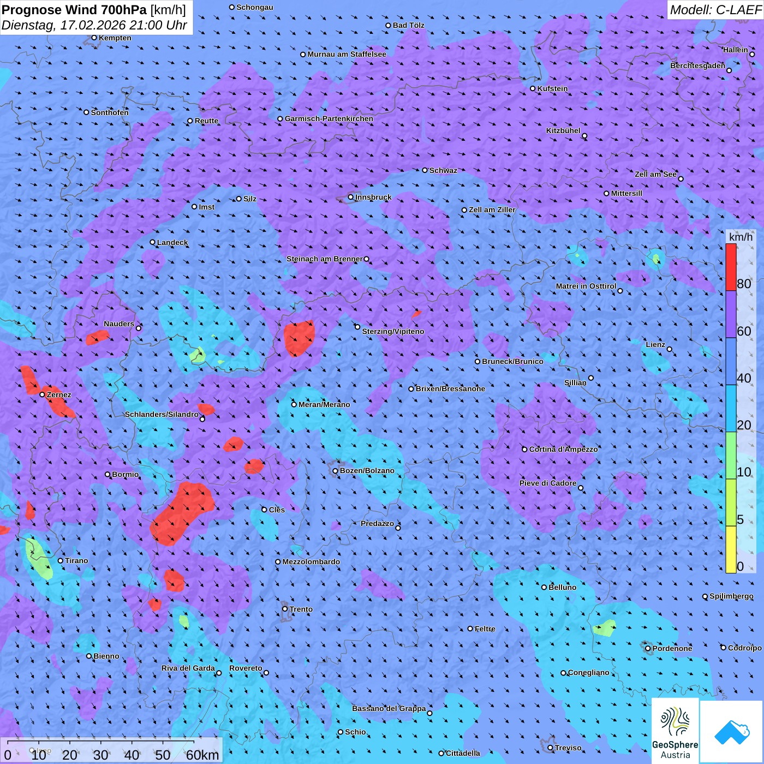Click the Lienz location dot

(x=670, y=349)
